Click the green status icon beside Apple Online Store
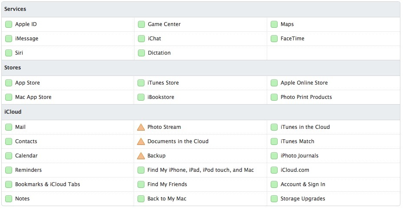The width and height of the screenshot is (403, 210). pos(274,83)
